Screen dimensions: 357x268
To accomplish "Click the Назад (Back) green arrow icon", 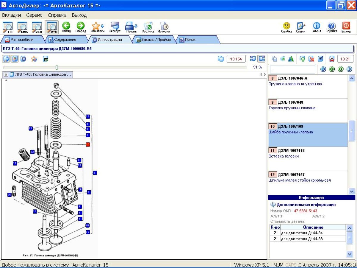I will pos(66,26).
